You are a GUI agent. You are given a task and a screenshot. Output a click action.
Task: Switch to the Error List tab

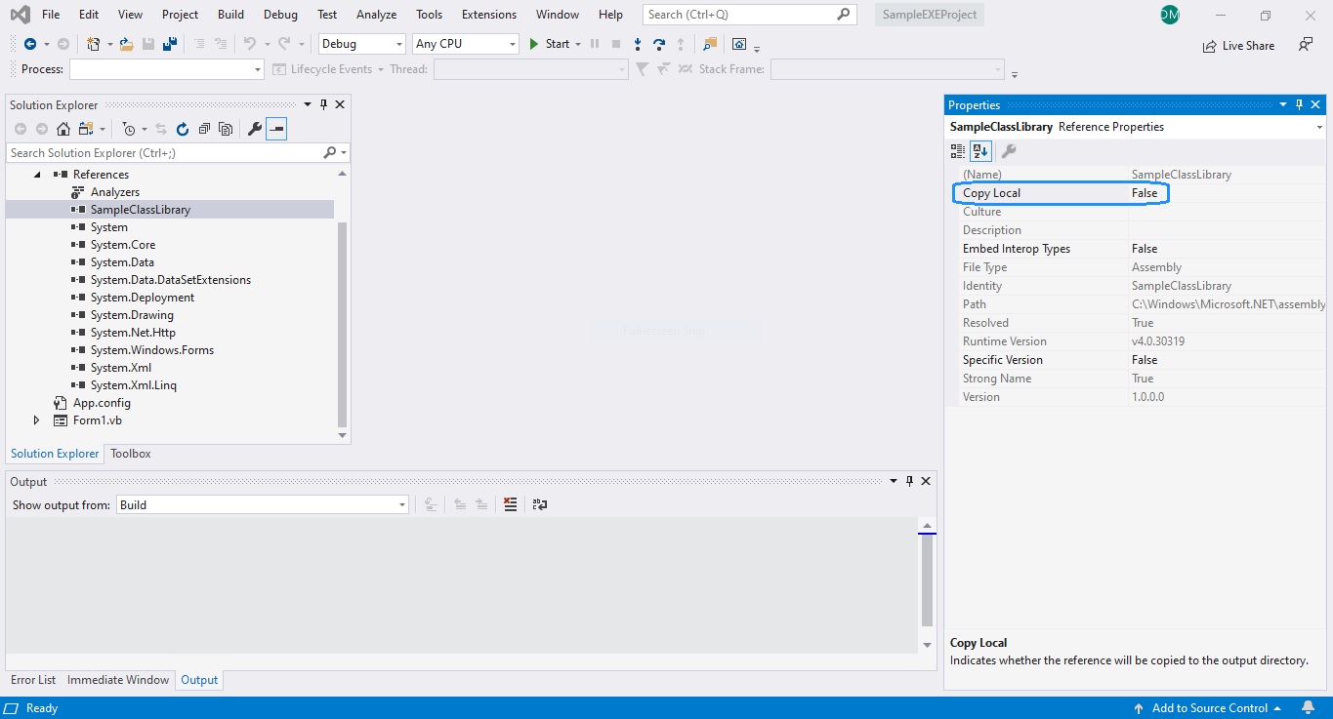click(x=32, y=679)
